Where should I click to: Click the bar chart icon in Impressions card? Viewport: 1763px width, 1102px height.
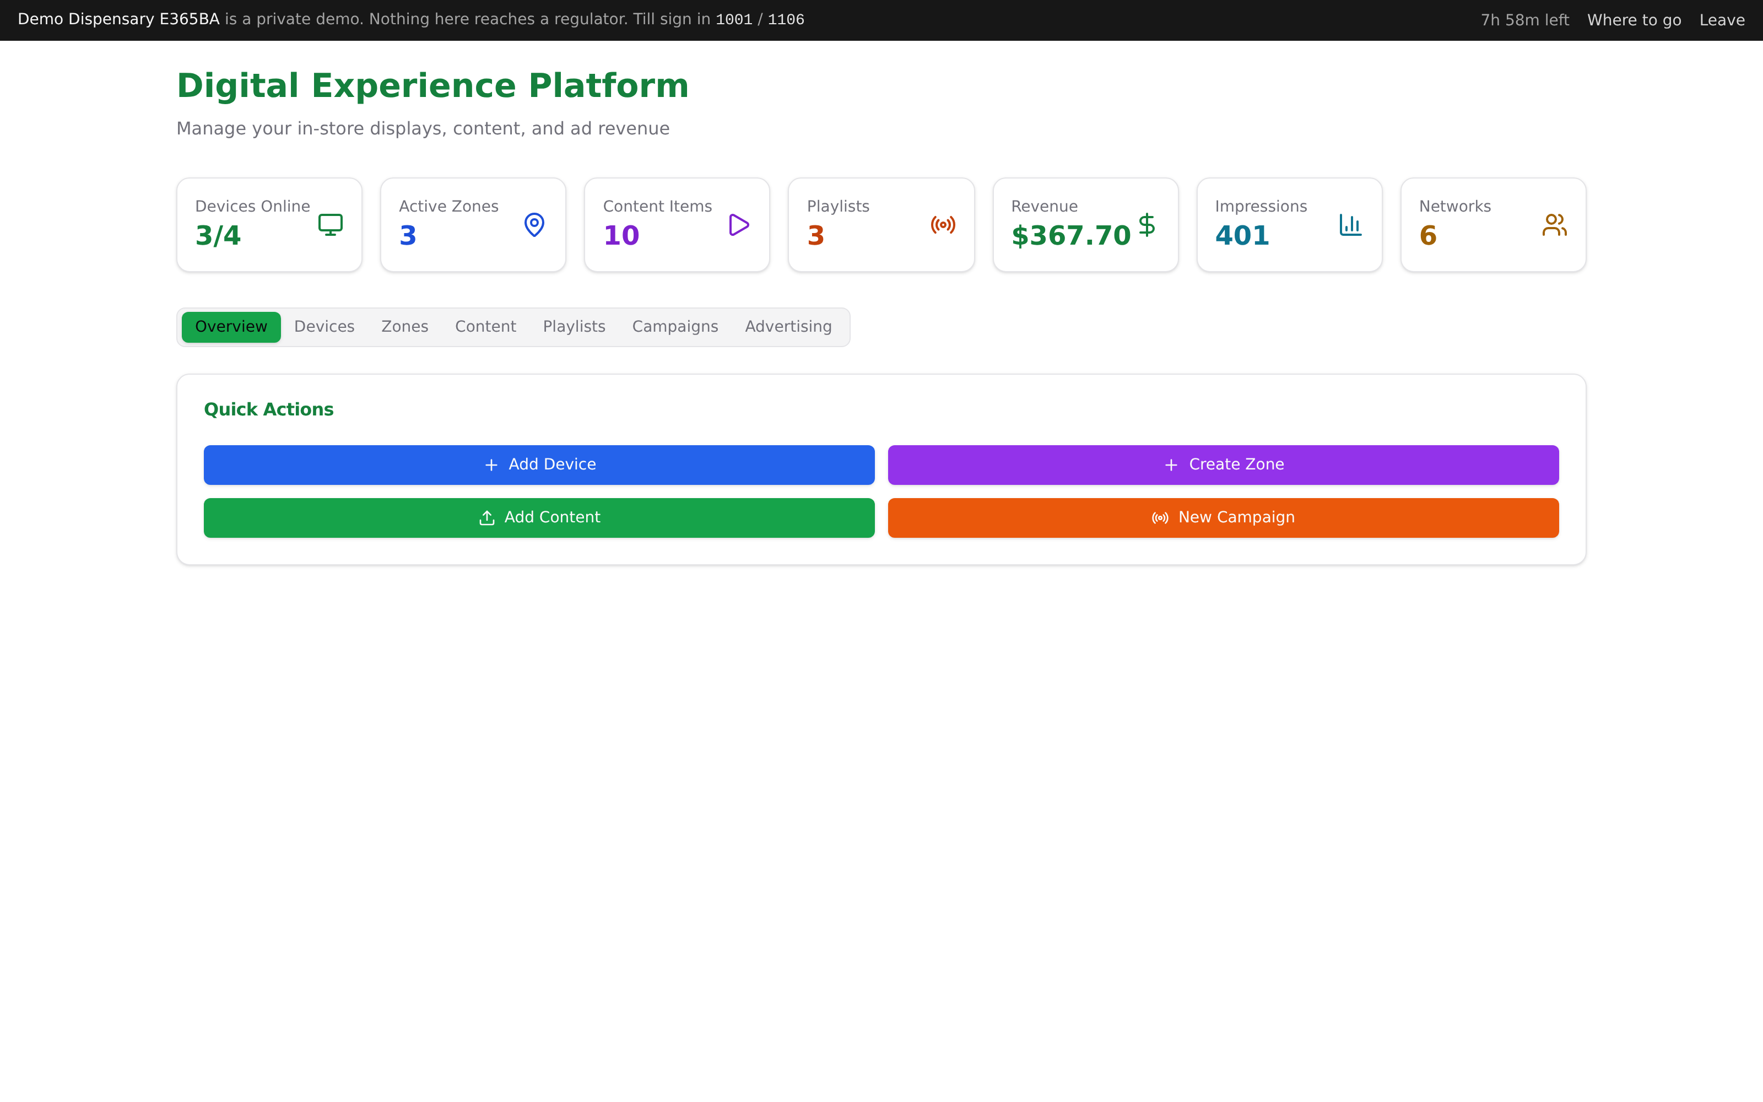tap(1351, 224)
